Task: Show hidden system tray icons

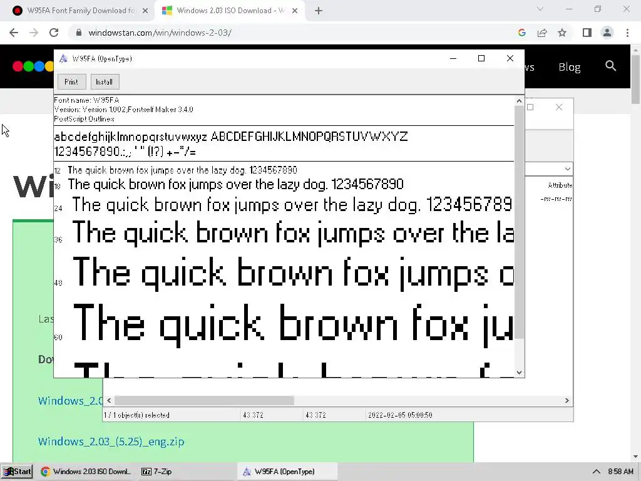Action: 597,472
